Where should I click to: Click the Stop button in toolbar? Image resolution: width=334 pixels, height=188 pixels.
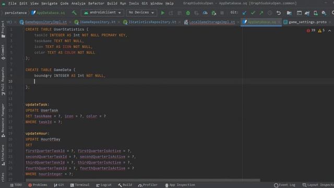(x=222, y=13)
